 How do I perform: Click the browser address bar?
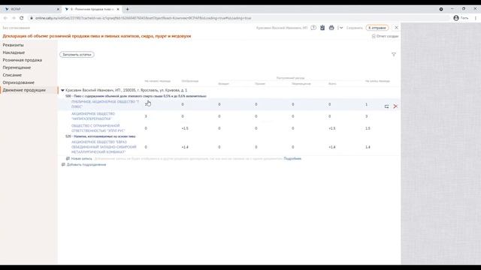coord(239,18)
